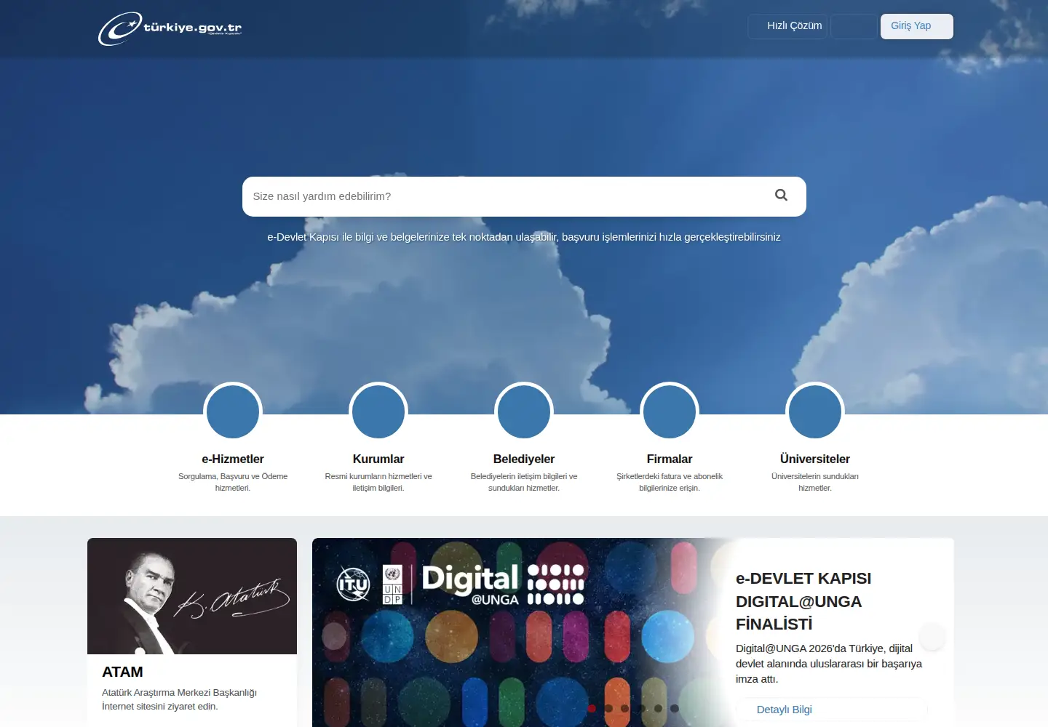Image resolution: width=1048 pixels, height=727 pixels.
Task: Click the 'e-Devlet Kapısı ile bilgi' tagline
Action: pos(524,237)
